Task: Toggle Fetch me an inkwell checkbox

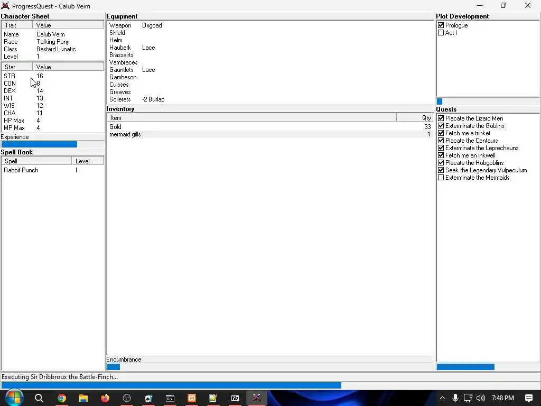Action: (441, 155)
